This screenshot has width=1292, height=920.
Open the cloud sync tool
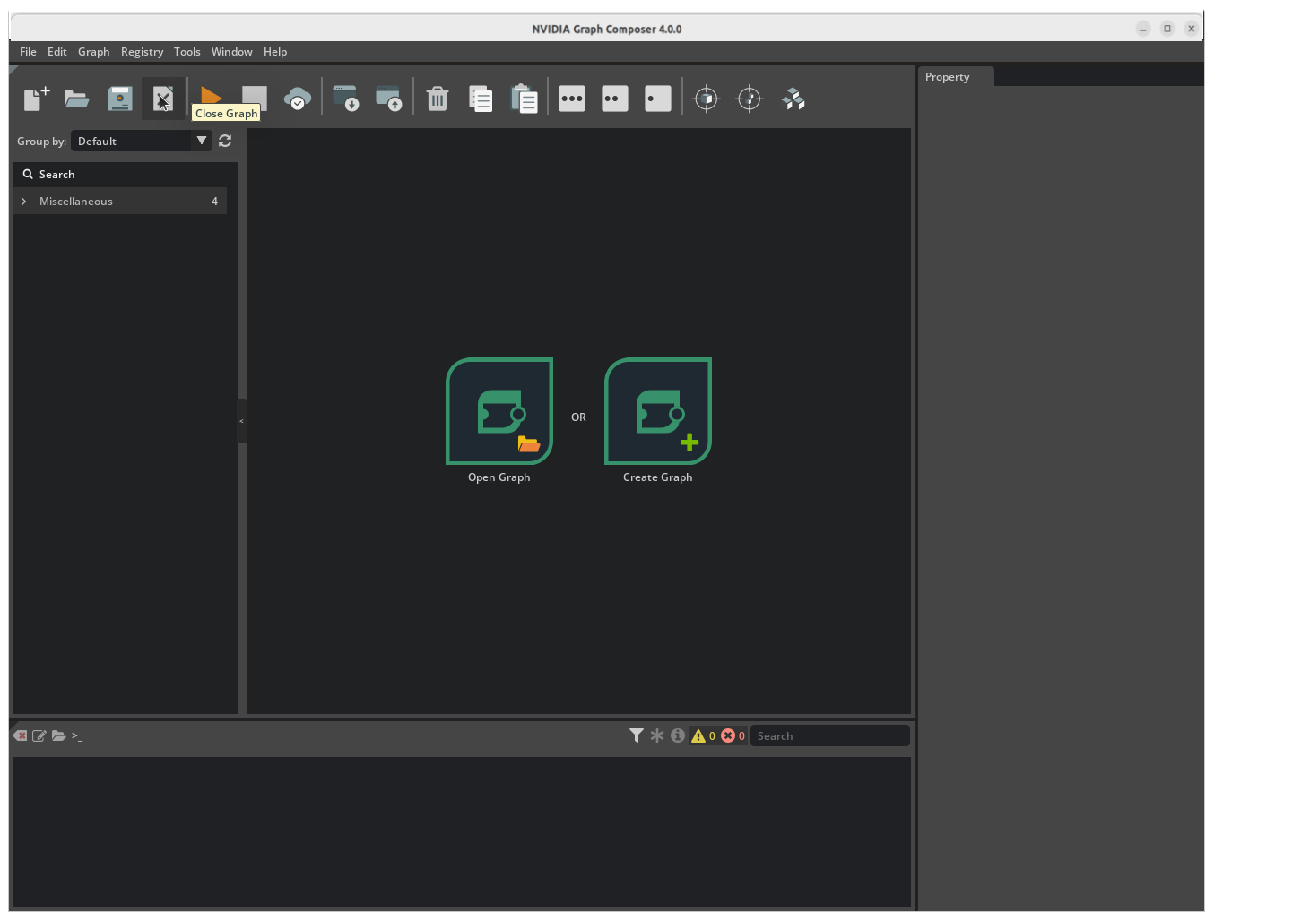click(297, 99)
